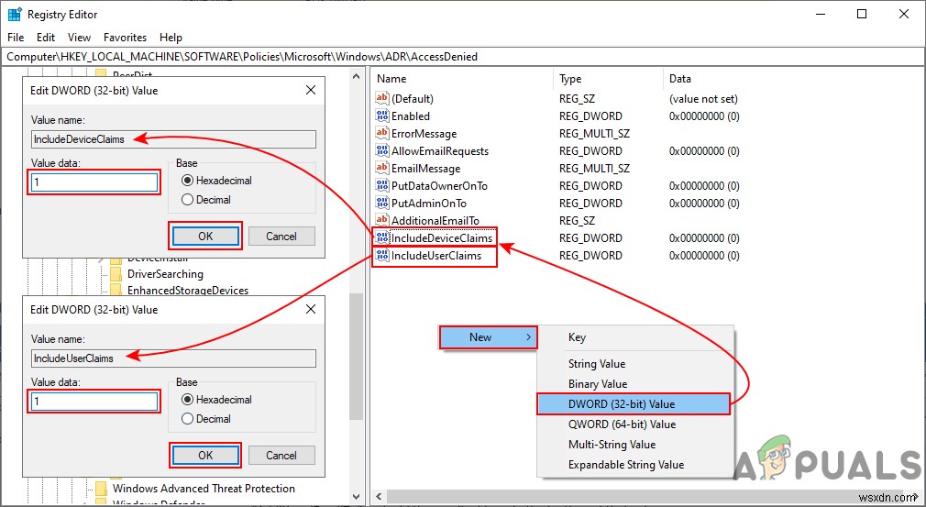Image resolution: width=926 pixels, height=507 pixels.
Task: Click the (Default) string value icon
Action: point(382,99)
